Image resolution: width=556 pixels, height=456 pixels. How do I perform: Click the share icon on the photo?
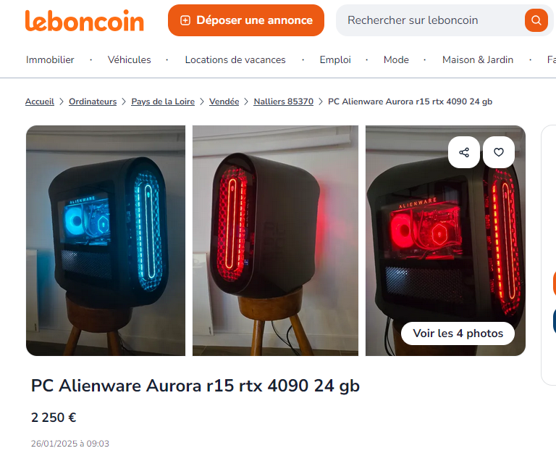tap(464, 152)
